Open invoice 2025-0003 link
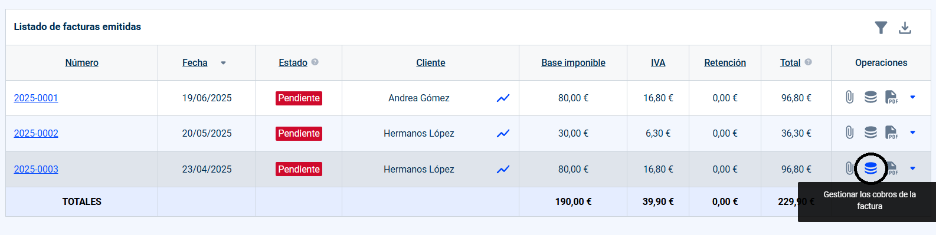This screenshot has width=936, height=235. pos(36,170)
